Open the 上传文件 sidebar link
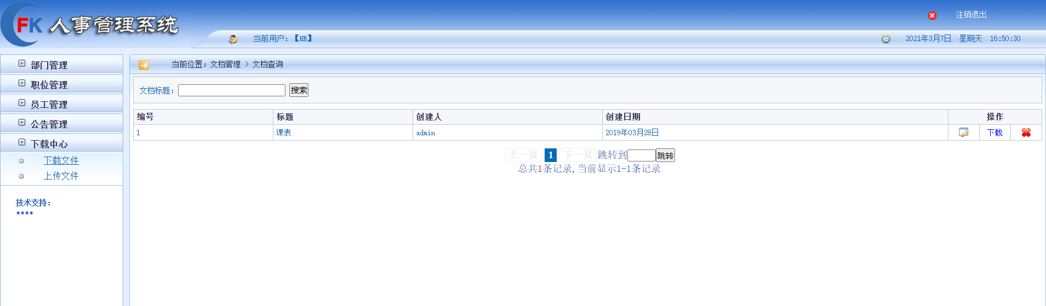 click(61, 176)
